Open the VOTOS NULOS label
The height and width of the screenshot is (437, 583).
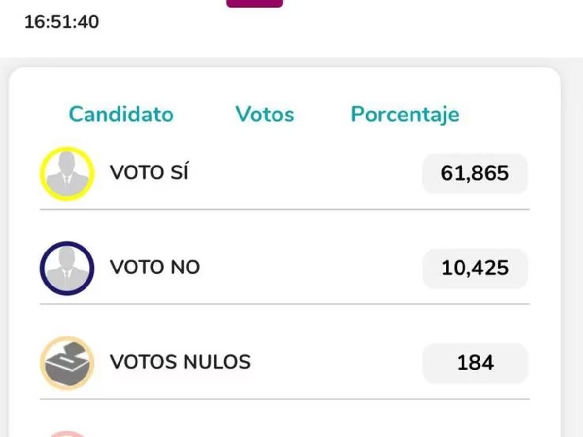coord(180,362)
